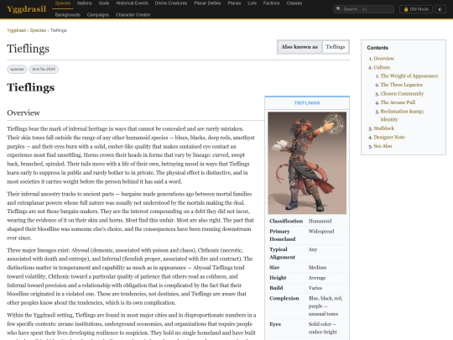Click the Contents panel heading
This screenshot has height=340, width=453.
click(377, 48)
